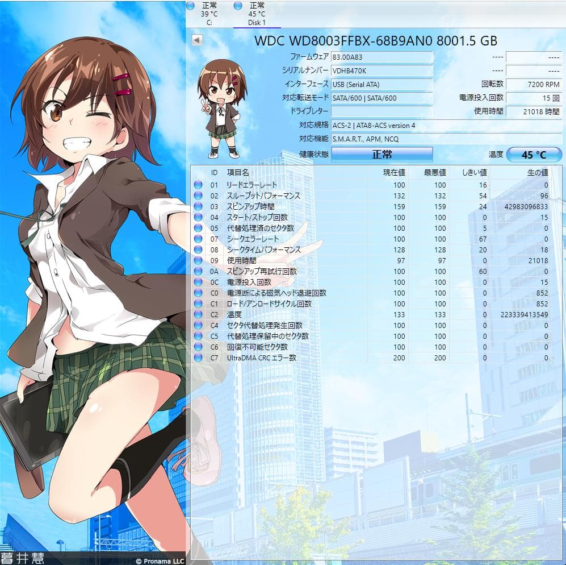Viewport: 566px width, 565px height.
Task: Click the status icon for 回復不可能セクタ数
Action: (x=198, y=347)
